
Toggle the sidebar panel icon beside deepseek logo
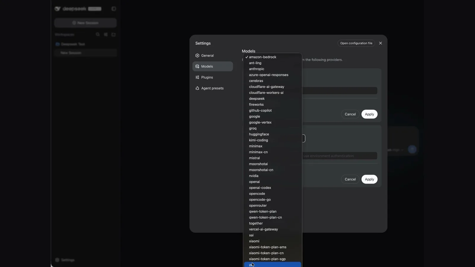coord(113,9)
